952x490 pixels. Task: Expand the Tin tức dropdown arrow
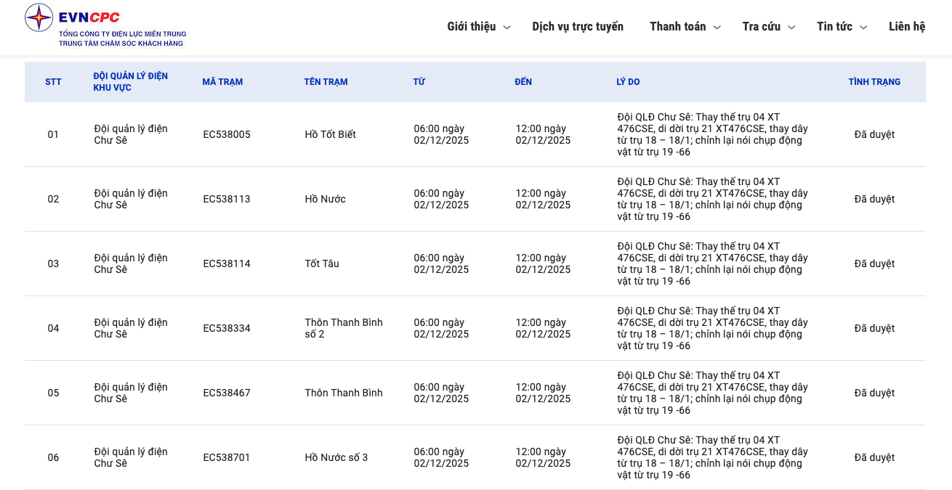[x=863, y=28]
